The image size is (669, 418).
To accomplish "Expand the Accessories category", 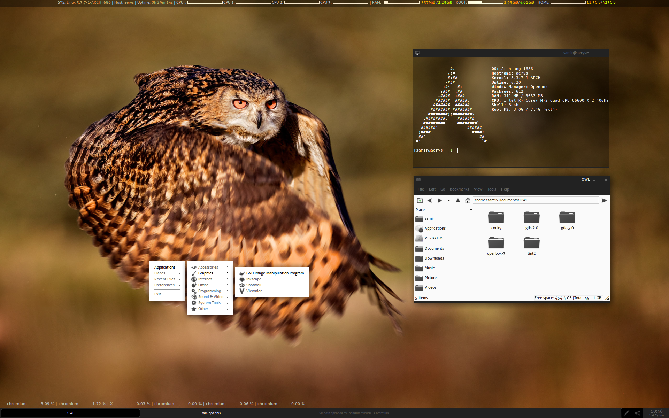I will tap(210, 267).
